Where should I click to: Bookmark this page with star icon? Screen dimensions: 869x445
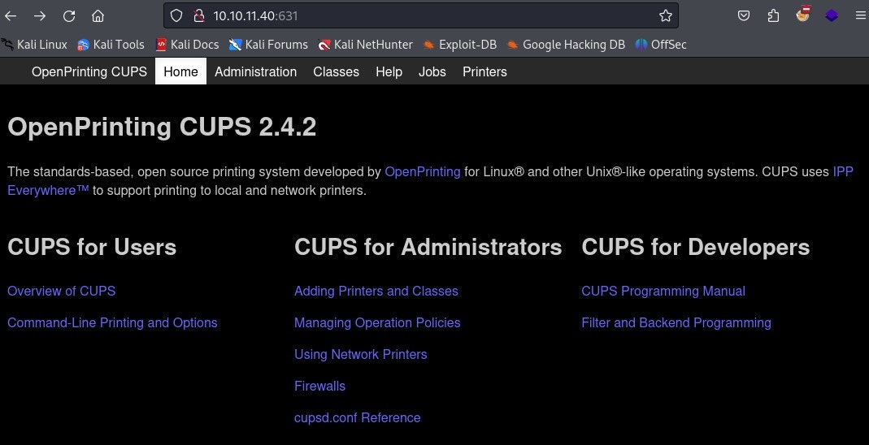coord(666,15)
